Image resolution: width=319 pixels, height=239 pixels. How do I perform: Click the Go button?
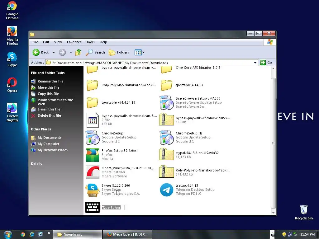(x=266, y=63)
